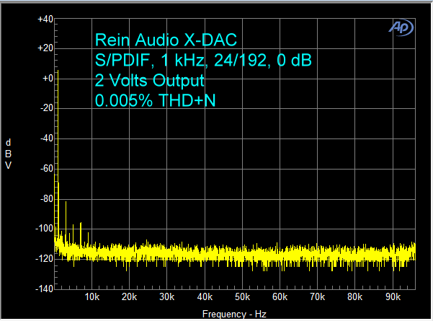Click the tall 1 kHz fundamental peak
The image size is (433, 321).
point(58,155)
